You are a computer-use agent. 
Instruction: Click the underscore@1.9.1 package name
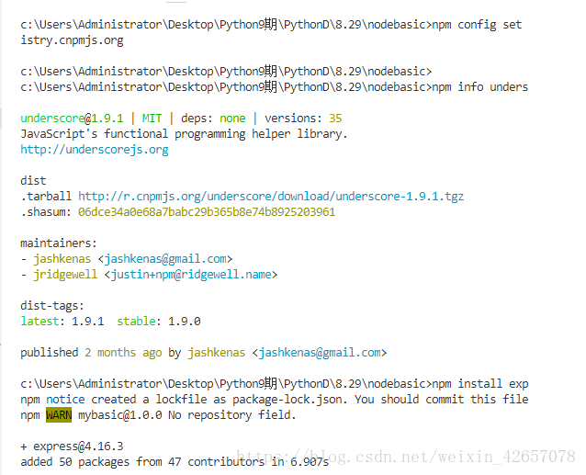72,119
